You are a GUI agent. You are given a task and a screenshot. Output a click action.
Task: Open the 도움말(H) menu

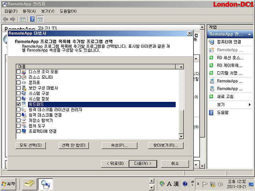pyautogui.click(x=68, y=11)
